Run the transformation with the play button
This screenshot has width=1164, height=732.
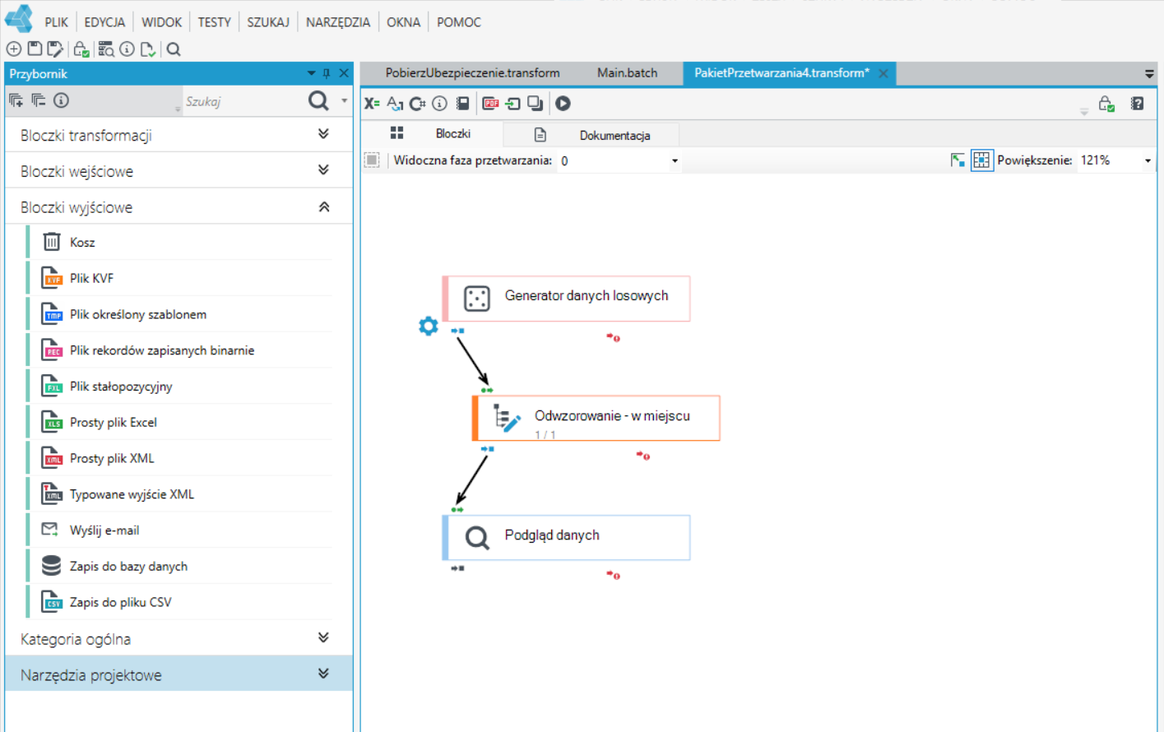point(563,104)
